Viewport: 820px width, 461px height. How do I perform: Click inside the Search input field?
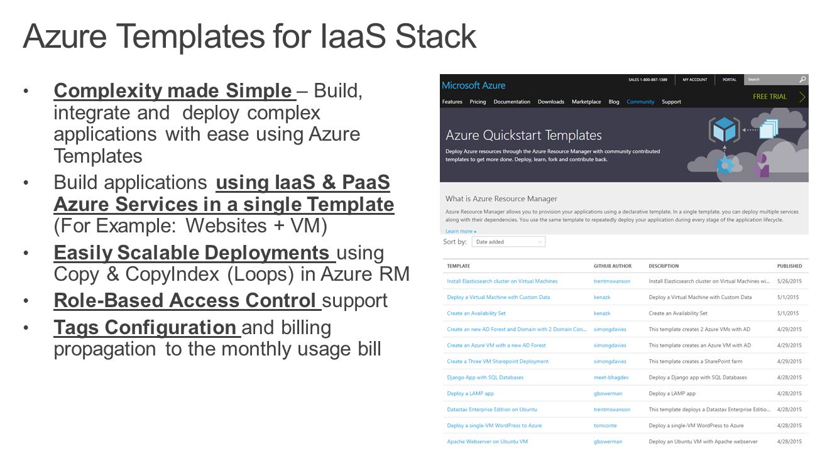(771, 80)
